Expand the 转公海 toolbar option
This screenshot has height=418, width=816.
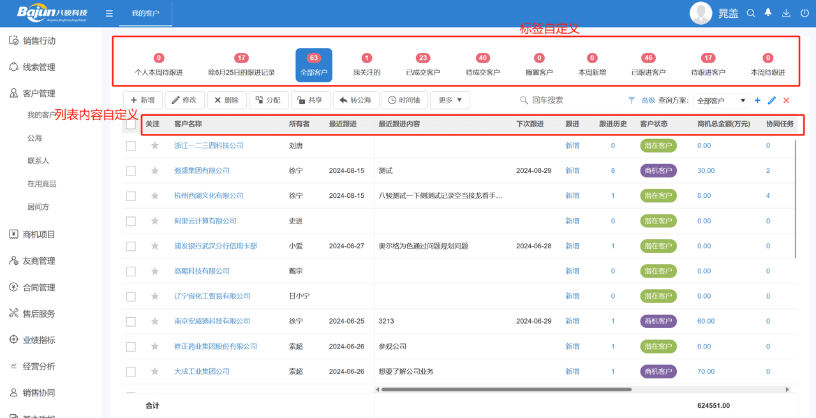[x=356, y=100]
